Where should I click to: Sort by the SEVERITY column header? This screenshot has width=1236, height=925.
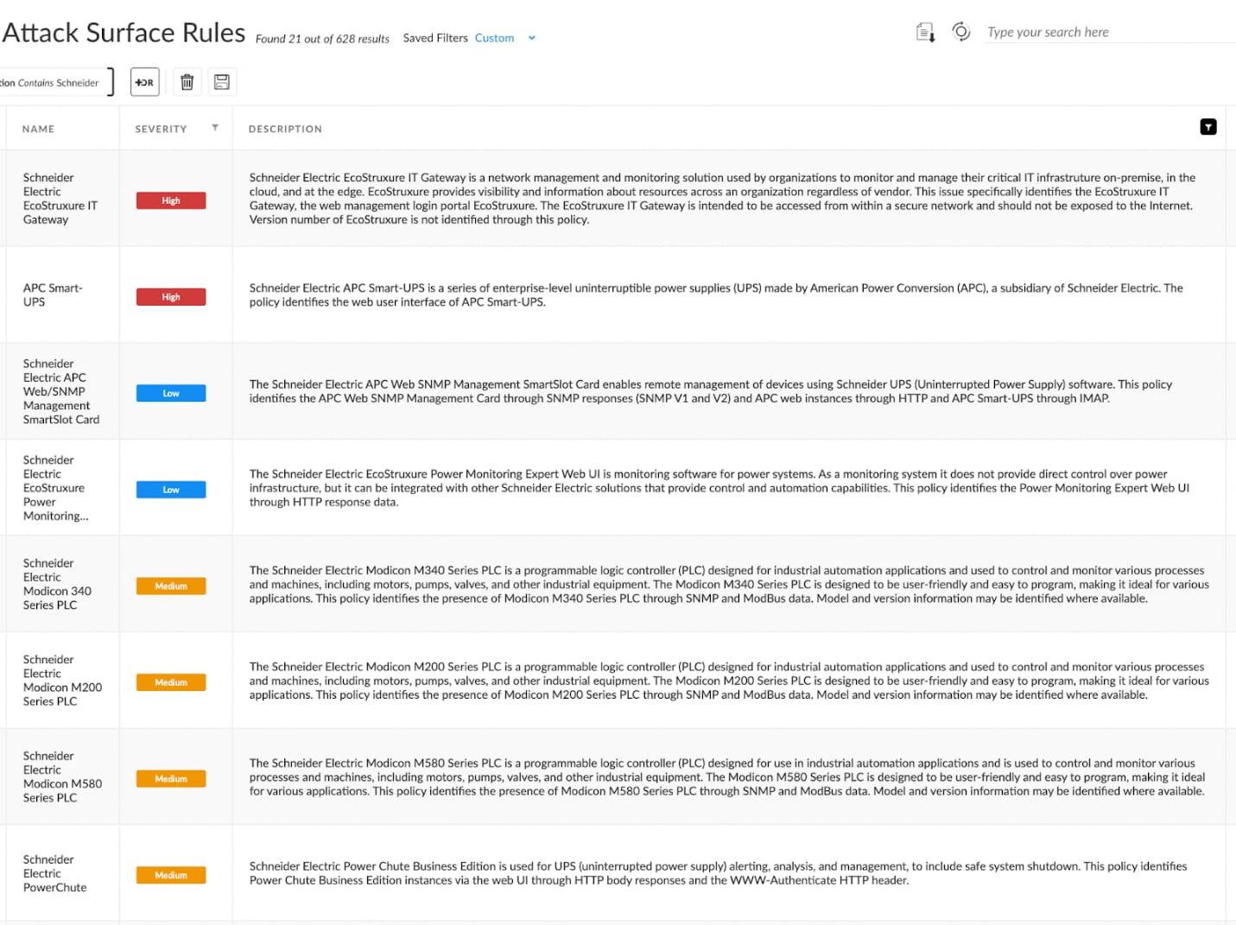point(161,129)
